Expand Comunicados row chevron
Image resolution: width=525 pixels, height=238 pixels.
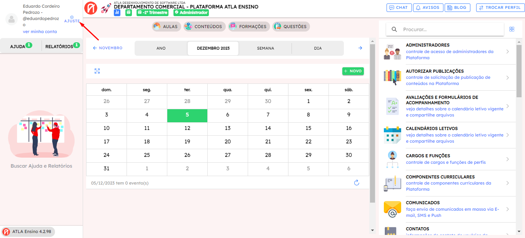pyautogui.click(x=508, y=209)
